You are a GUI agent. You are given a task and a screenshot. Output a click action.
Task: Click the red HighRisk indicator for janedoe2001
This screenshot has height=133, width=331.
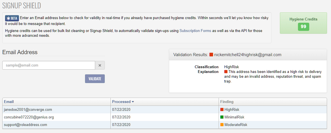pyautogui.click(x=222, y=109)
